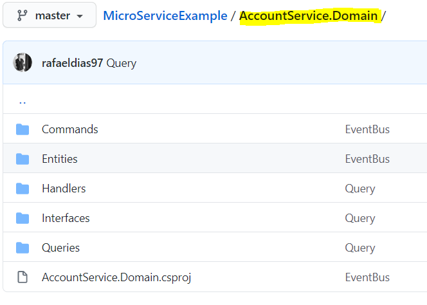Open the Interfaces folder
The image size is (427, 305).
click(66, 218)
